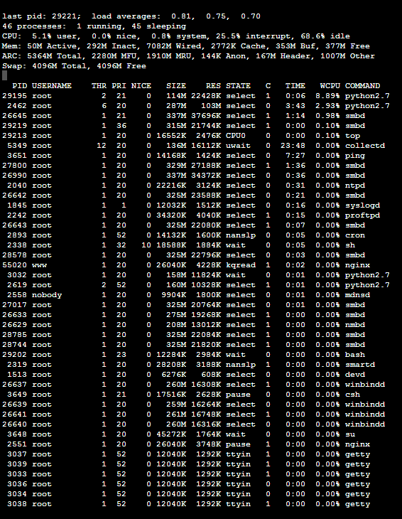Click the 'last pid: 29221' text
This screenshot has height=519, width=402.
[41, 16]
